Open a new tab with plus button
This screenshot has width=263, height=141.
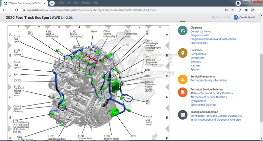tap(52, 3)
